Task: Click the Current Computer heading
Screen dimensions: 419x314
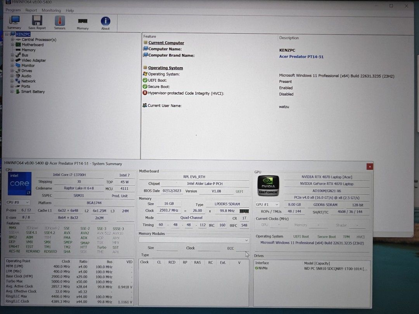Action: coord(166,43)
